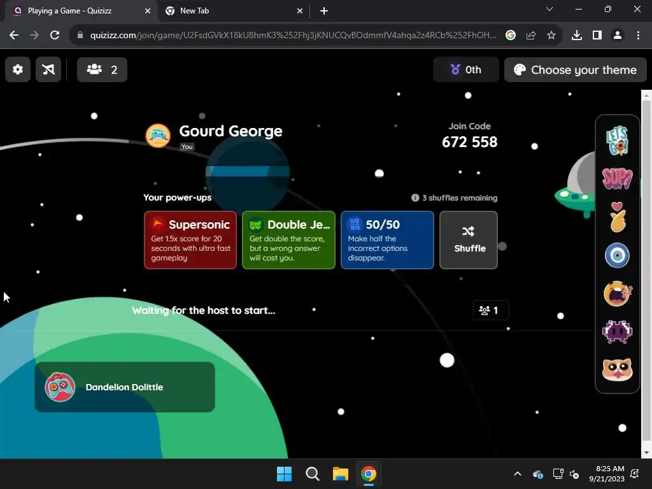Click the Google icon in address bar
This screenshot has height=489, width=652.
tap(511, 36)
